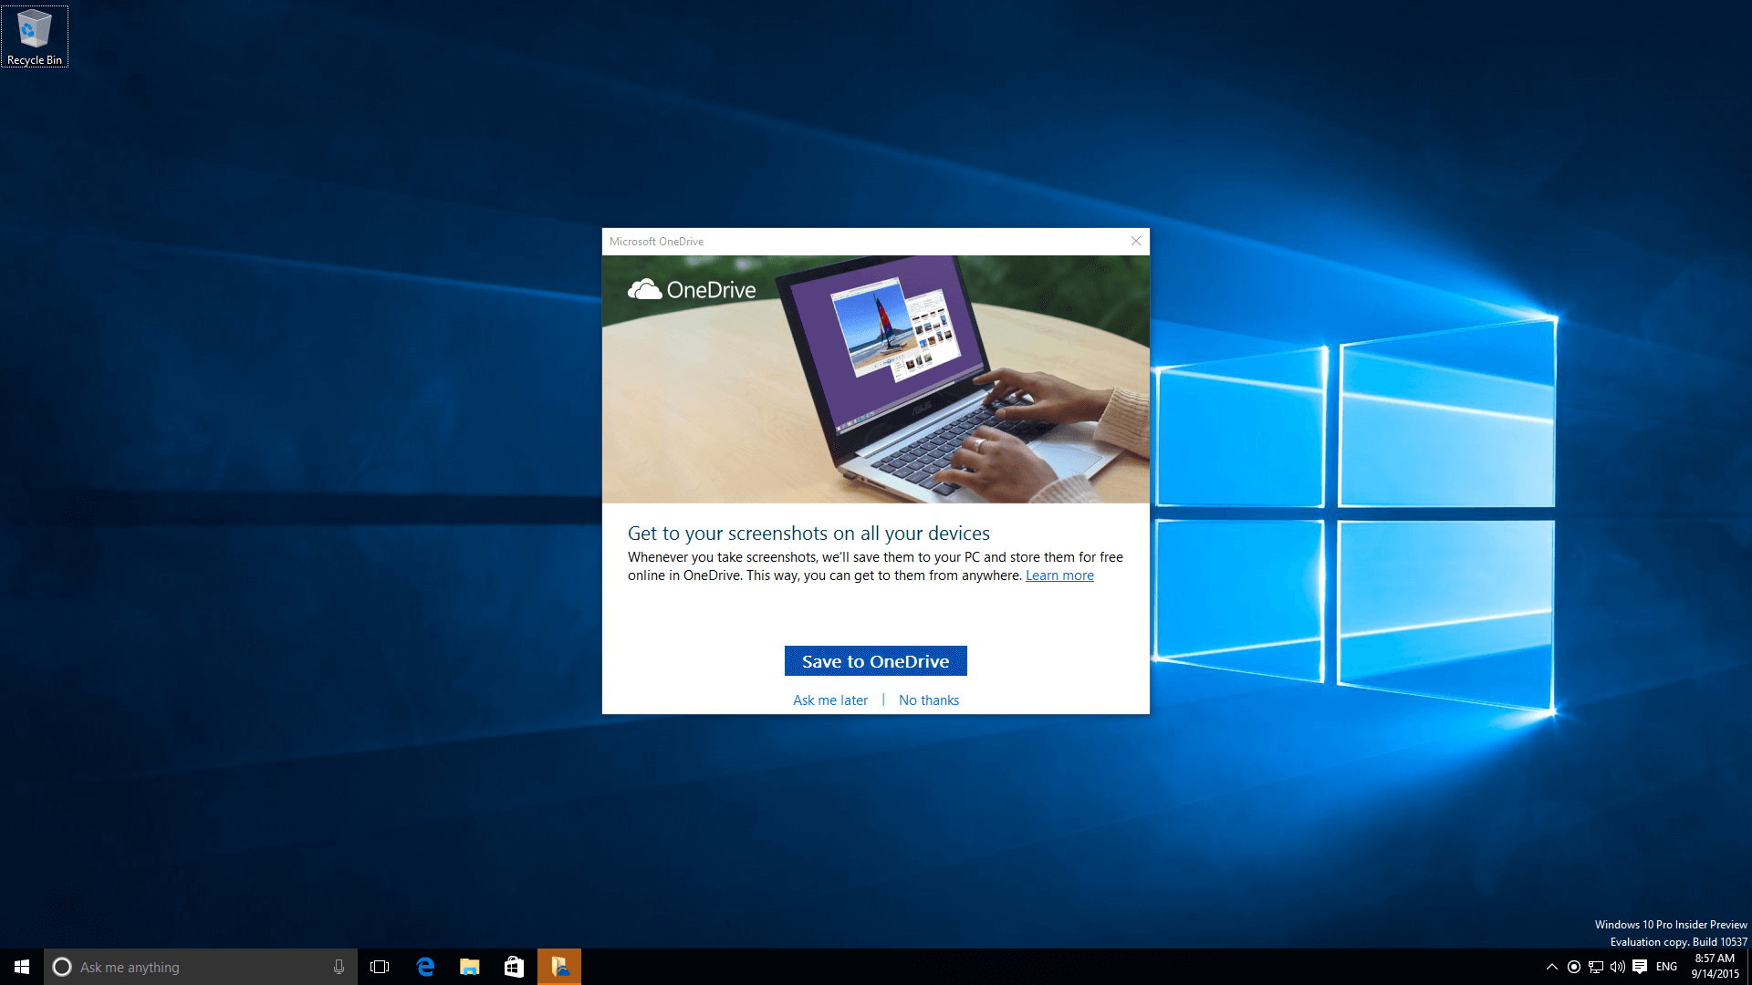Click the Save to OneDrive button

point(876,661)
